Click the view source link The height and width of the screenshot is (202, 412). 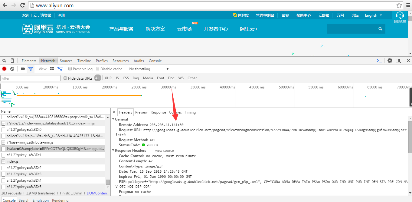click(164, 151)
